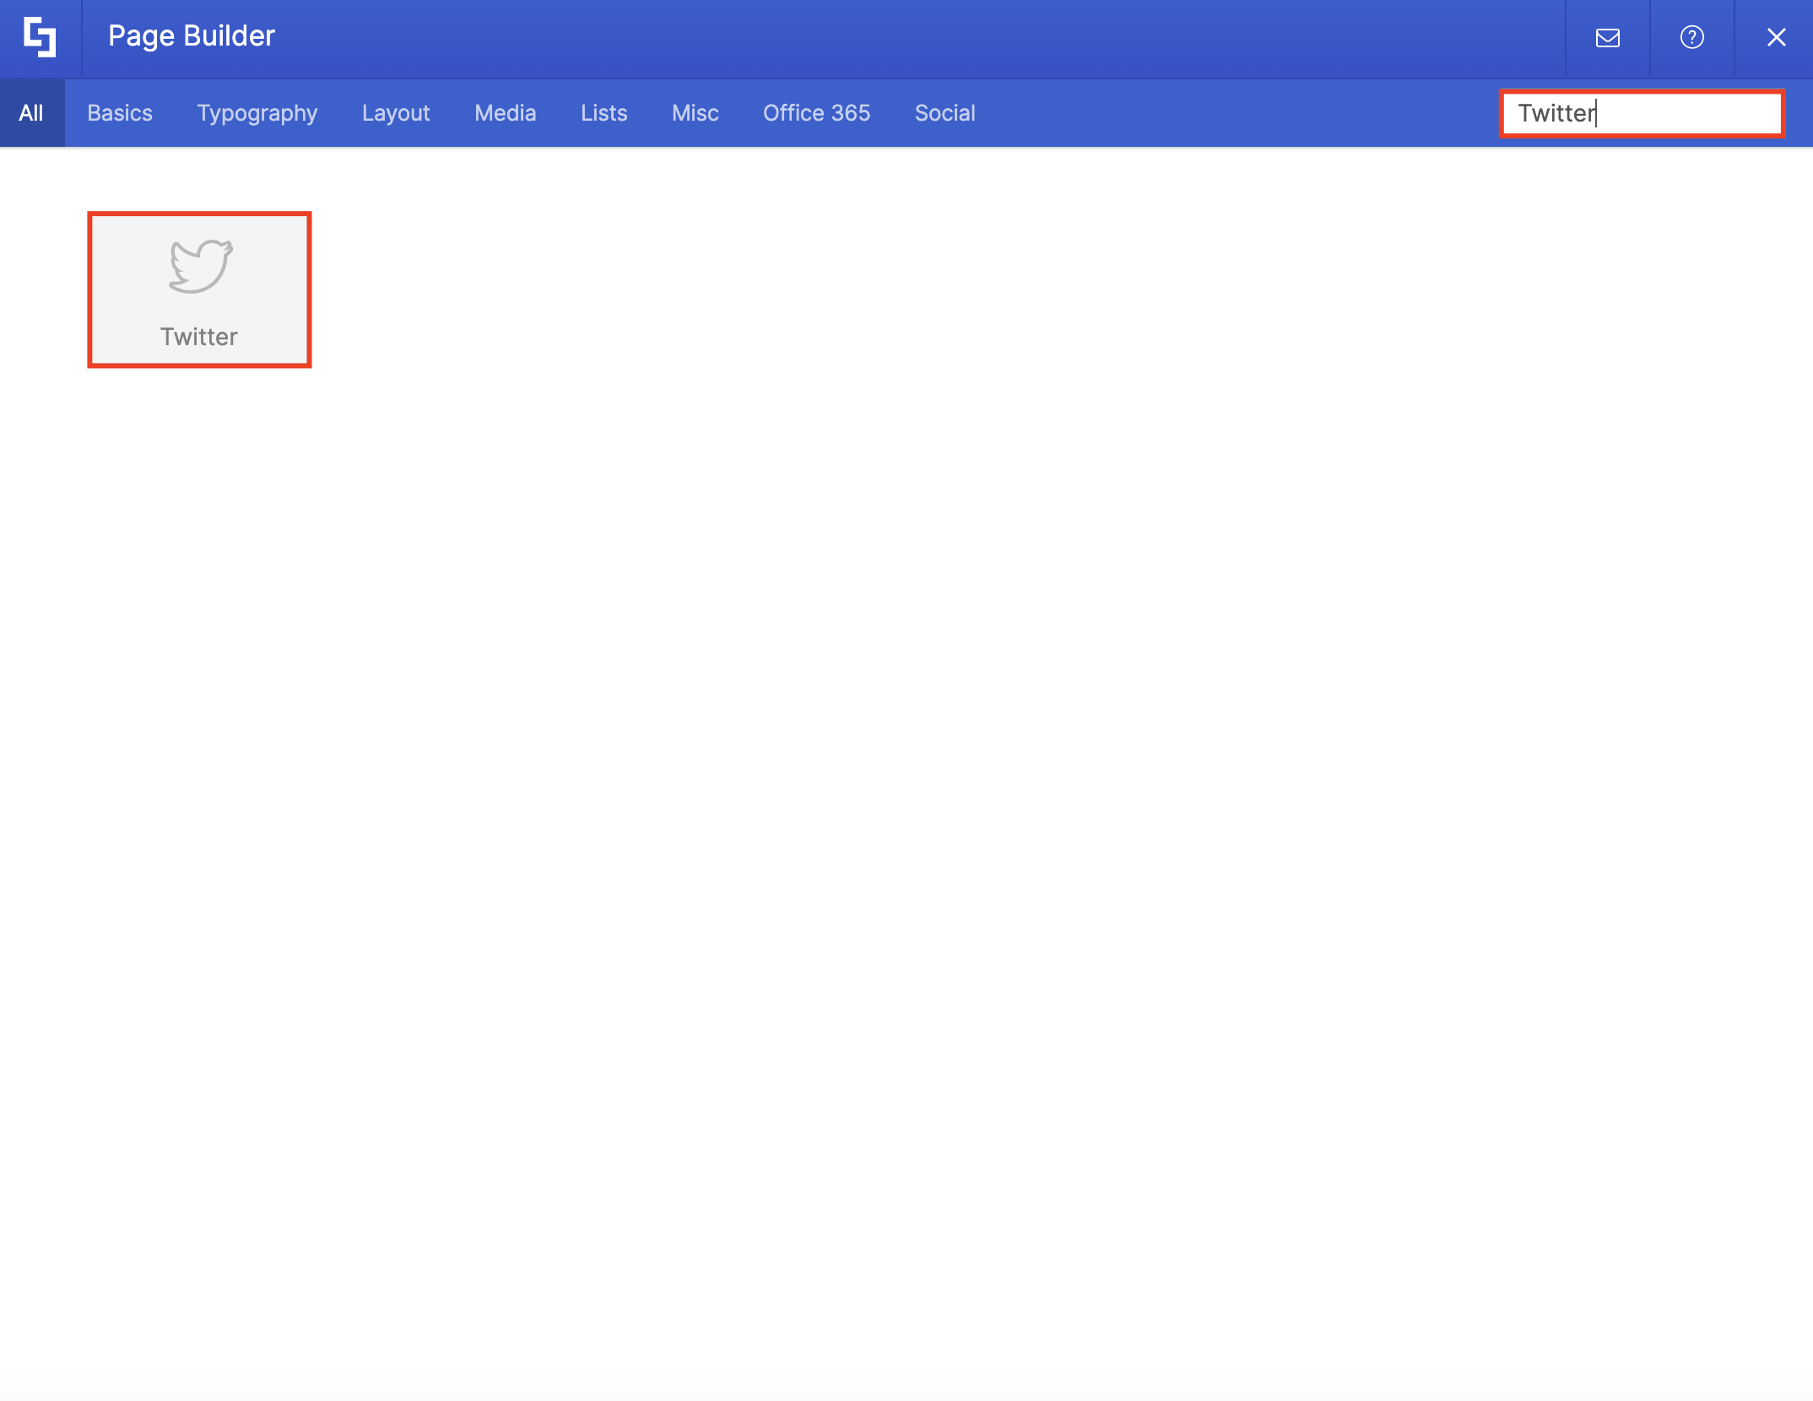The image size is (1813, 1401).
Task: Close the Page Builder dialog
Action: click(x=1777, y=38)
